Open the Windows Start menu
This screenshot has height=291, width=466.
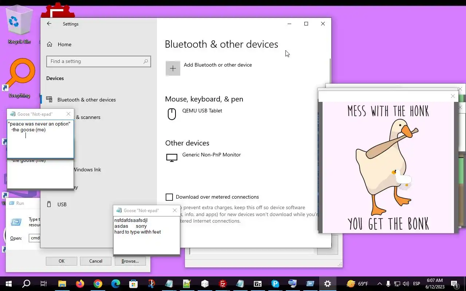click(x=8, y=284)
